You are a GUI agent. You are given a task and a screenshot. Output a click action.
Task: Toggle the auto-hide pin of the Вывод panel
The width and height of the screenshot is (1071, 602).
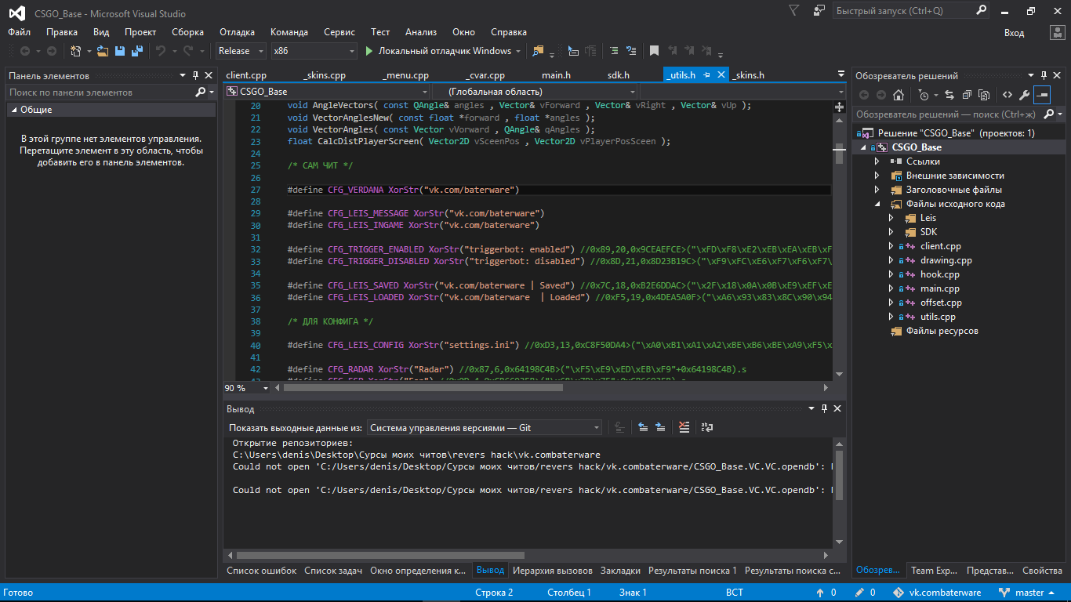pos(824,408)
